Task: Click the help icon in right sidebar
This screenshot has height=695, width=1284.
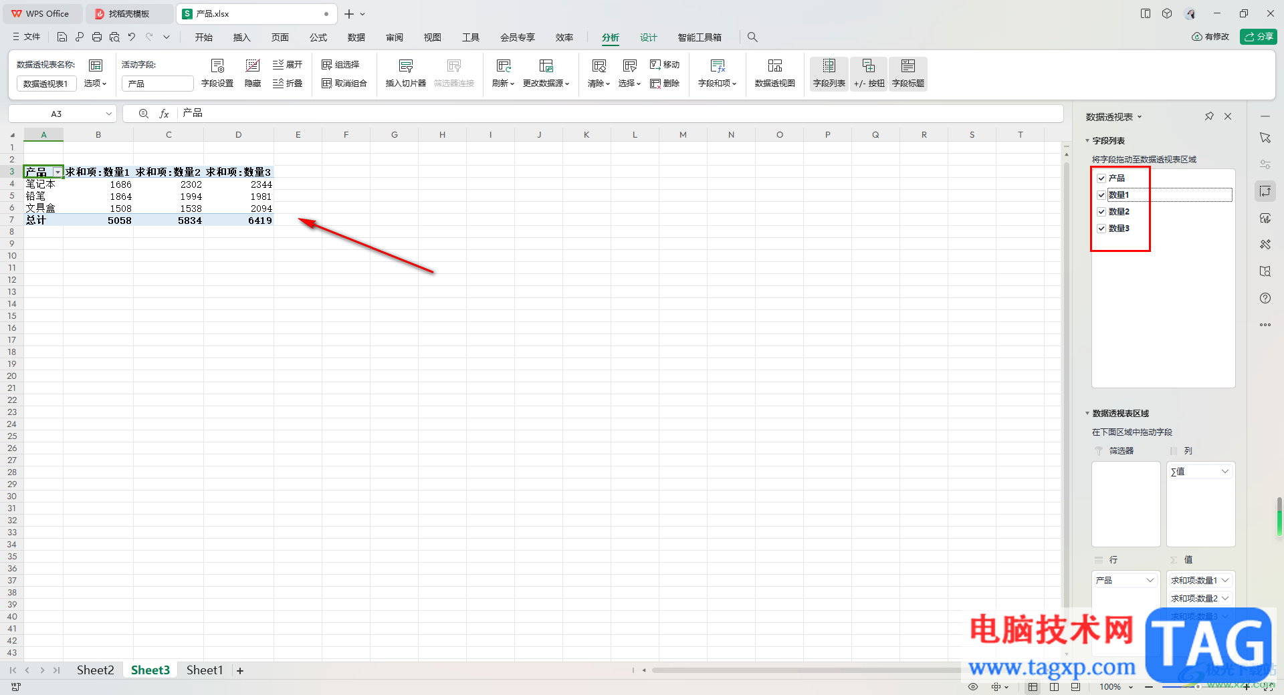Action: pyautogui.click(x=1265, y=298)
